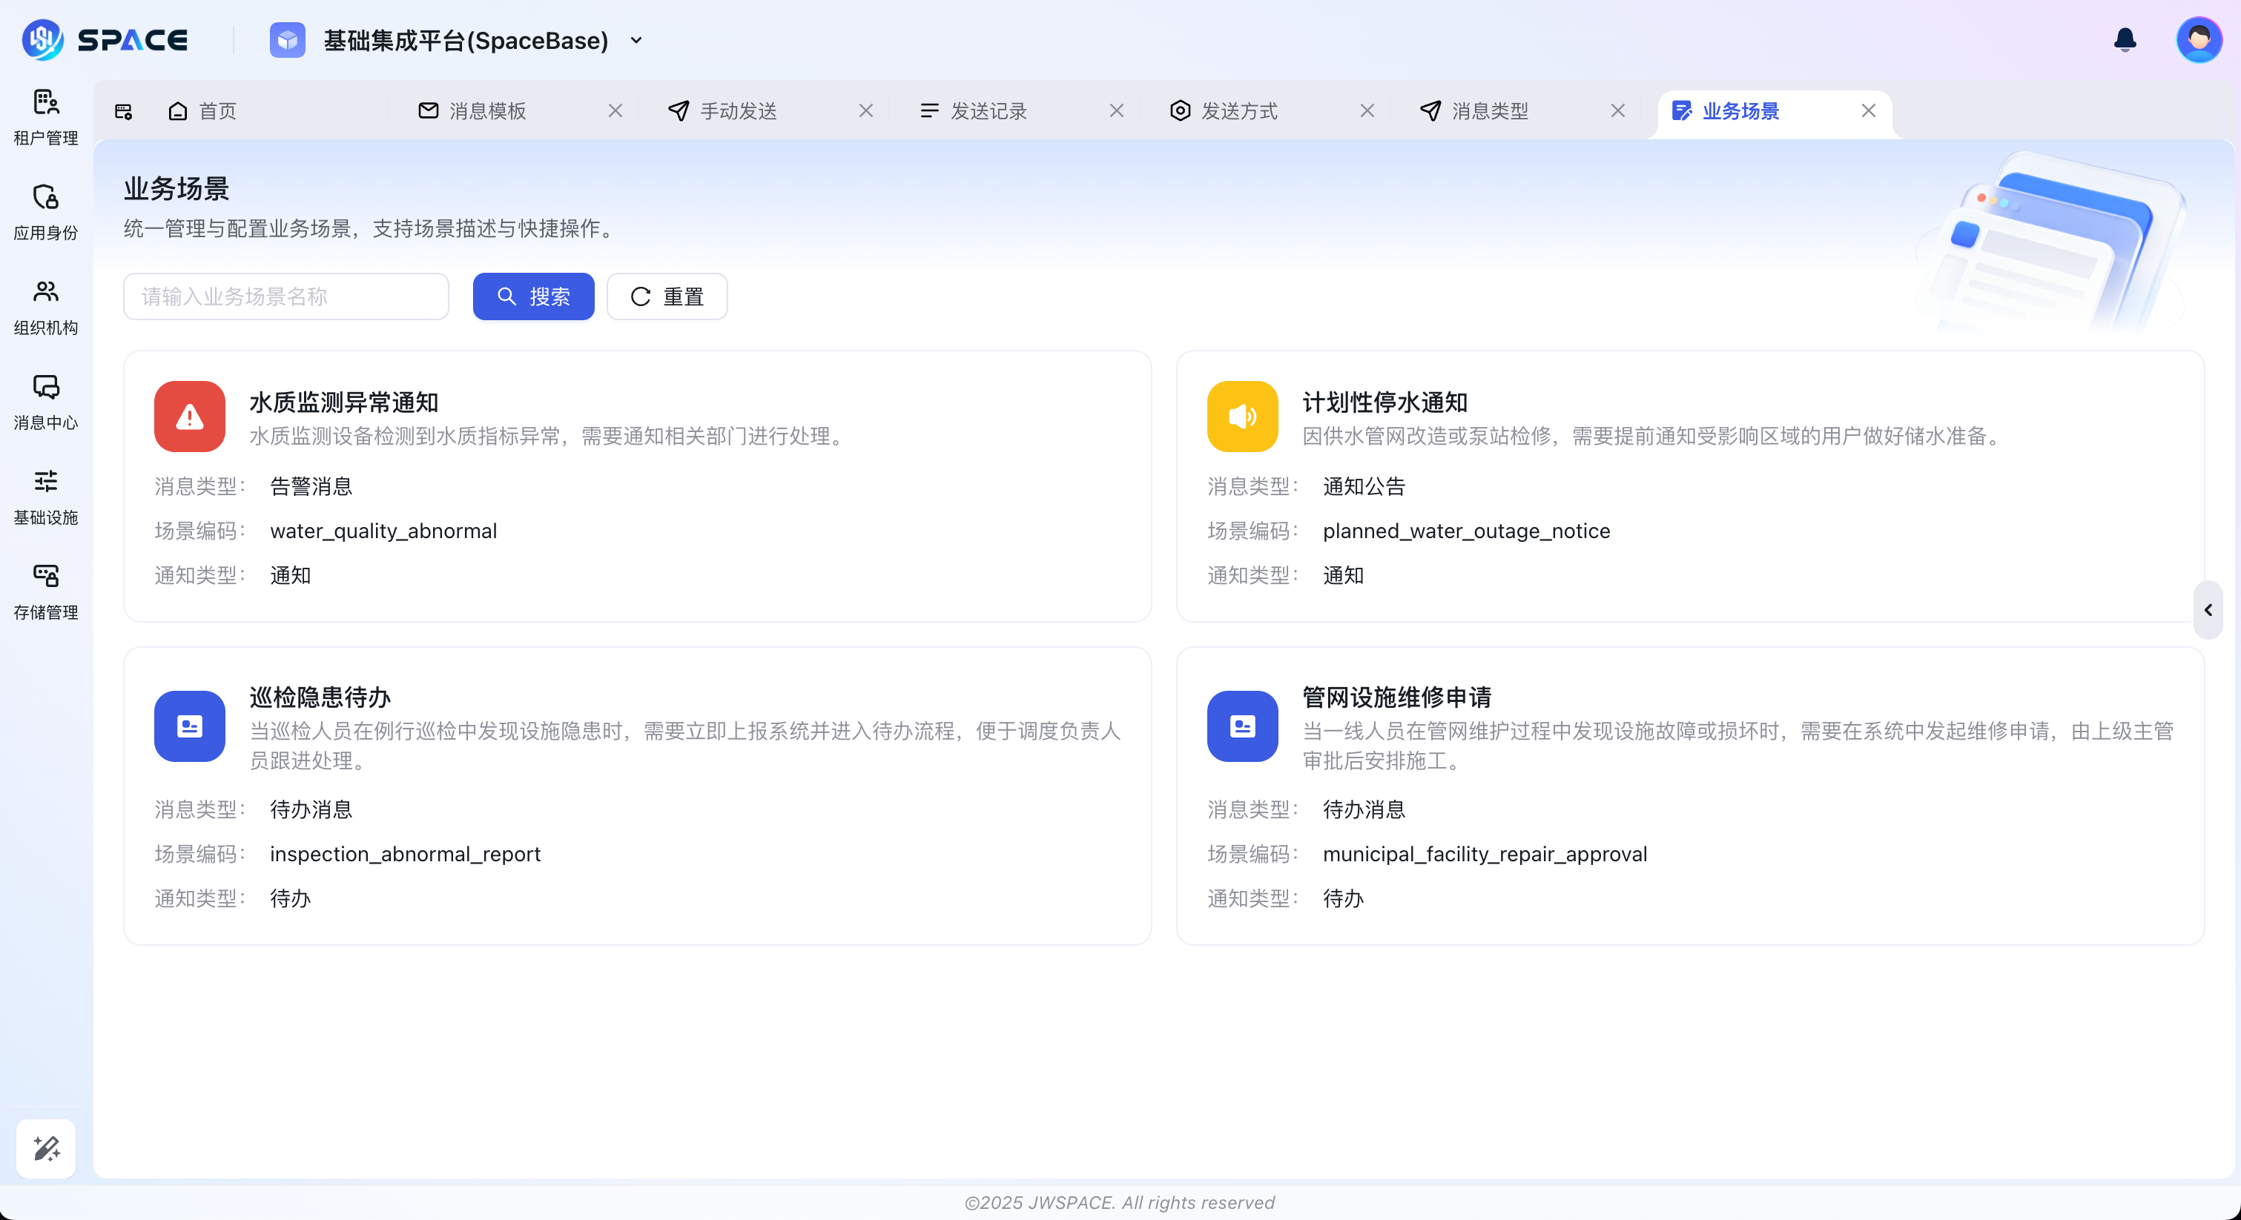Switch to the 发送记录 tab
The width and height of the screenshot is (2241, 1220).
point(989,110)
